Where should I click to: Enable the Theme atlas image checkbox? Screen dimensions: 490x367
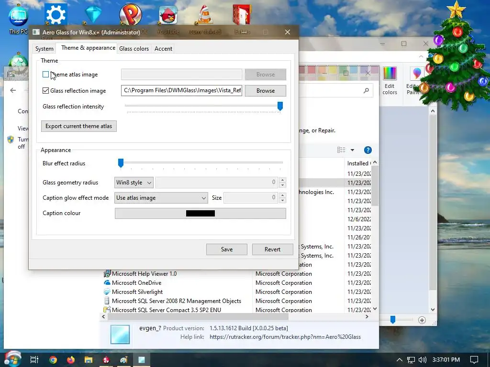click(x=45, y=74)
